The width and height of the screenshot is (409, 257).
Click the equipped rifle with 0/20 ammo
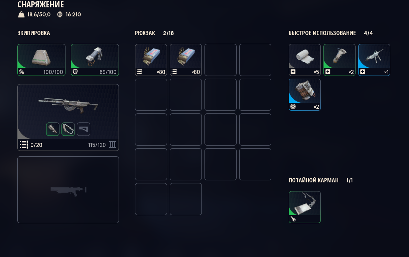coord(68,117)
